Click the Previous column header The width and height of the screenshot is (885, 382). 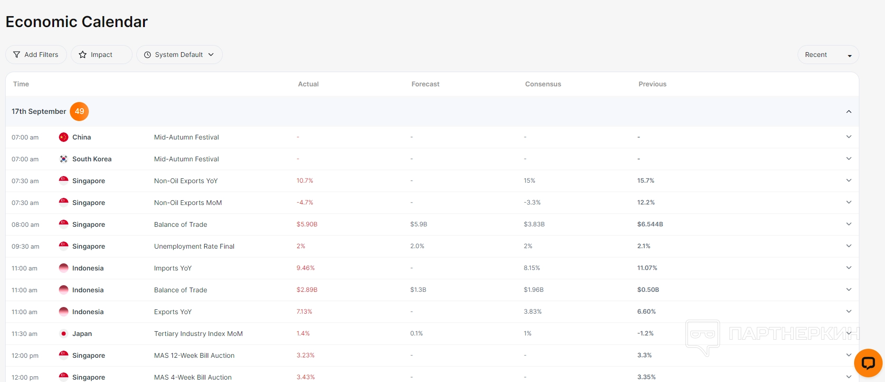(x=652, y=84)
